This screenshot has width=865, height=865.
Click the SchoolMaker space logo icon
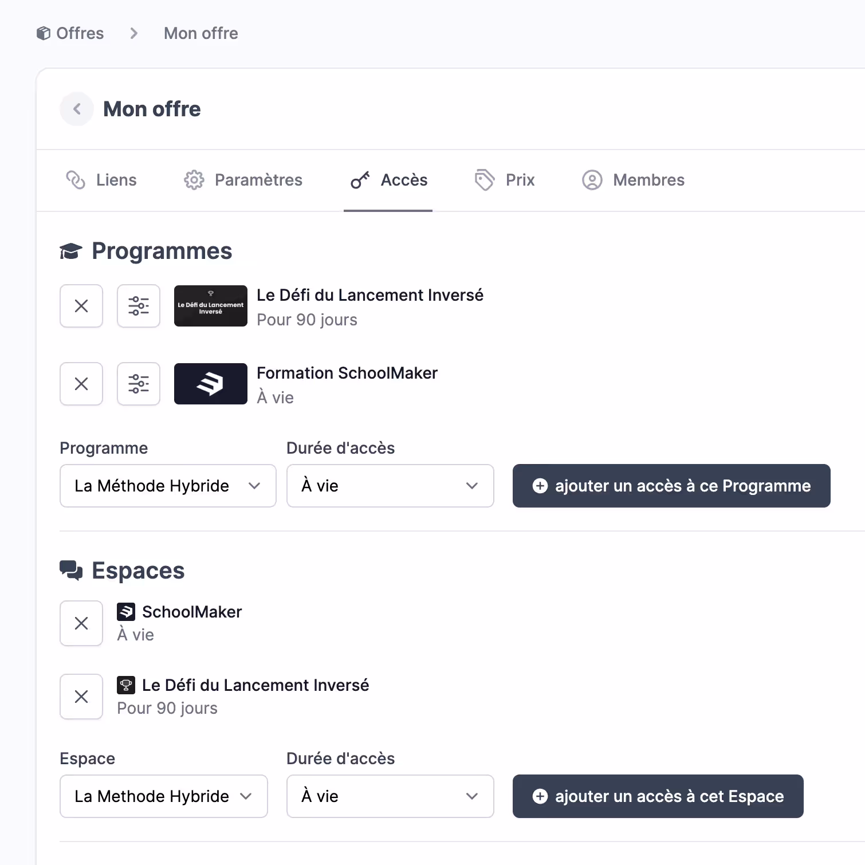click(x=126, y=612)
